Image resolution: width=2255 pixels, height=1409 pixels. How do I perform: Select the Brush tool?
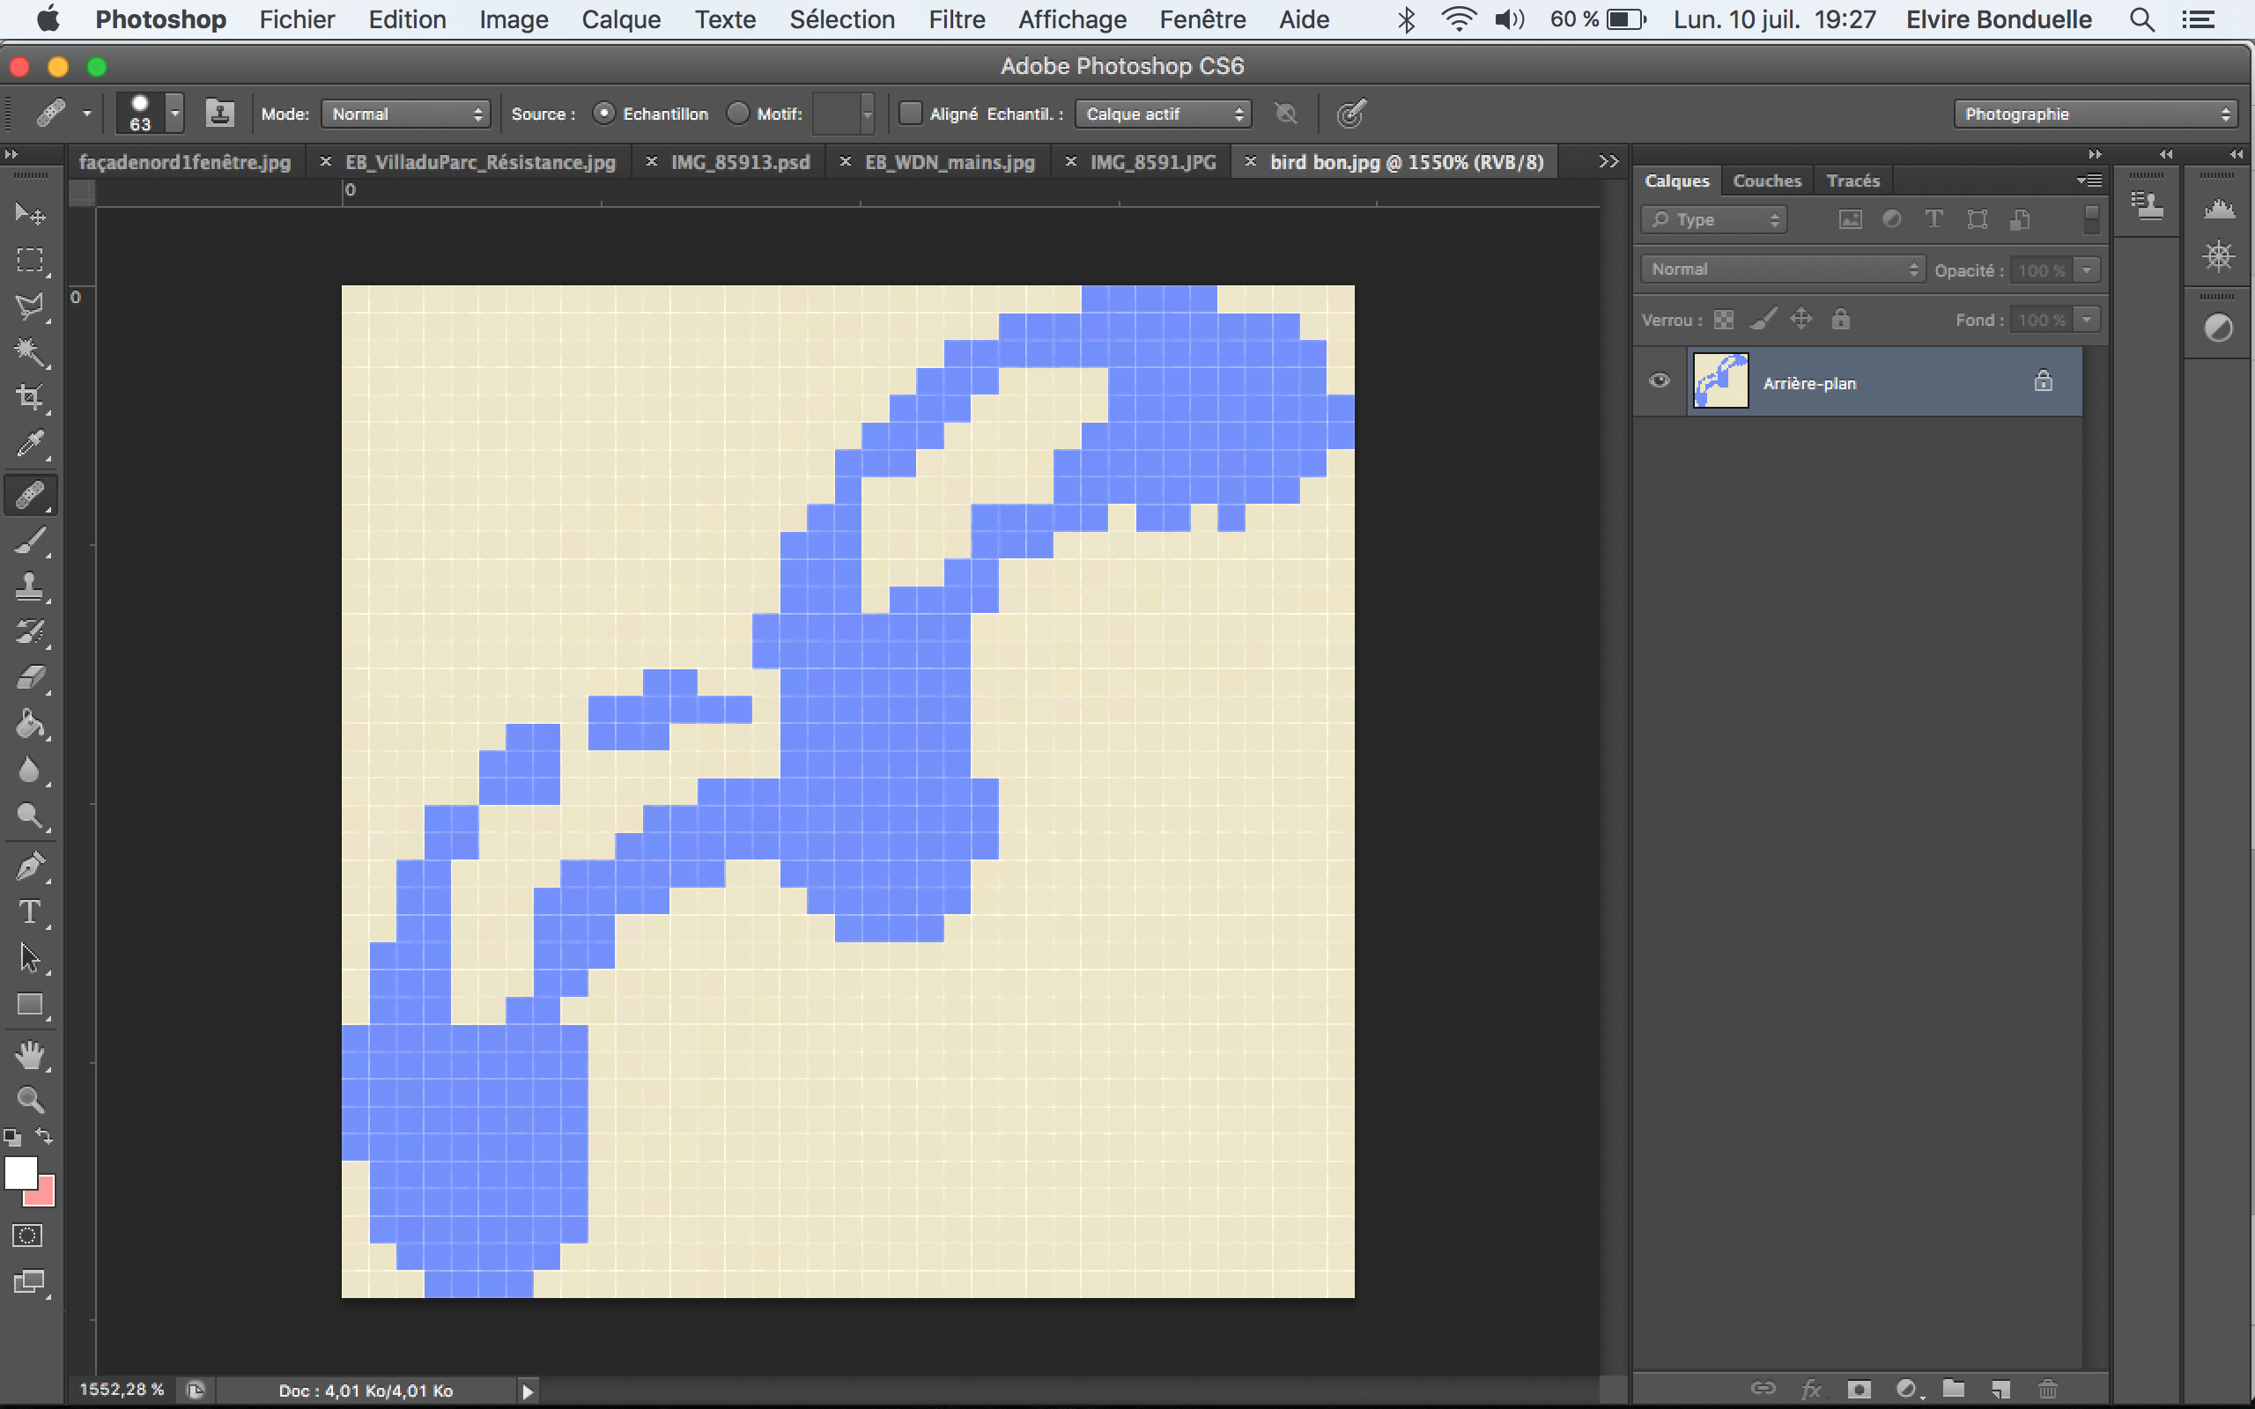tap(30, 541)
